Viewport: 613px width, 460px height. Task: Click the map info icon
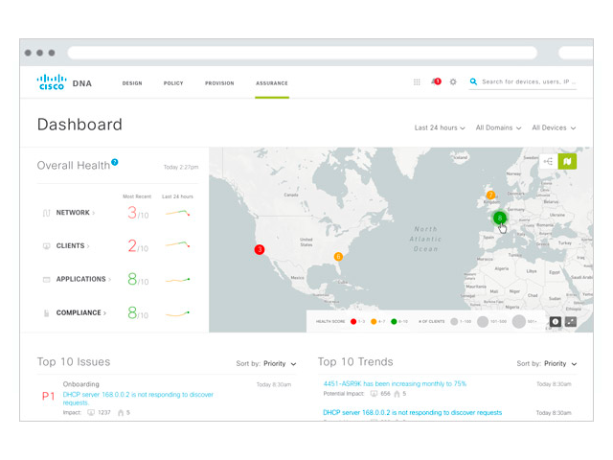(x=554, y=321)
